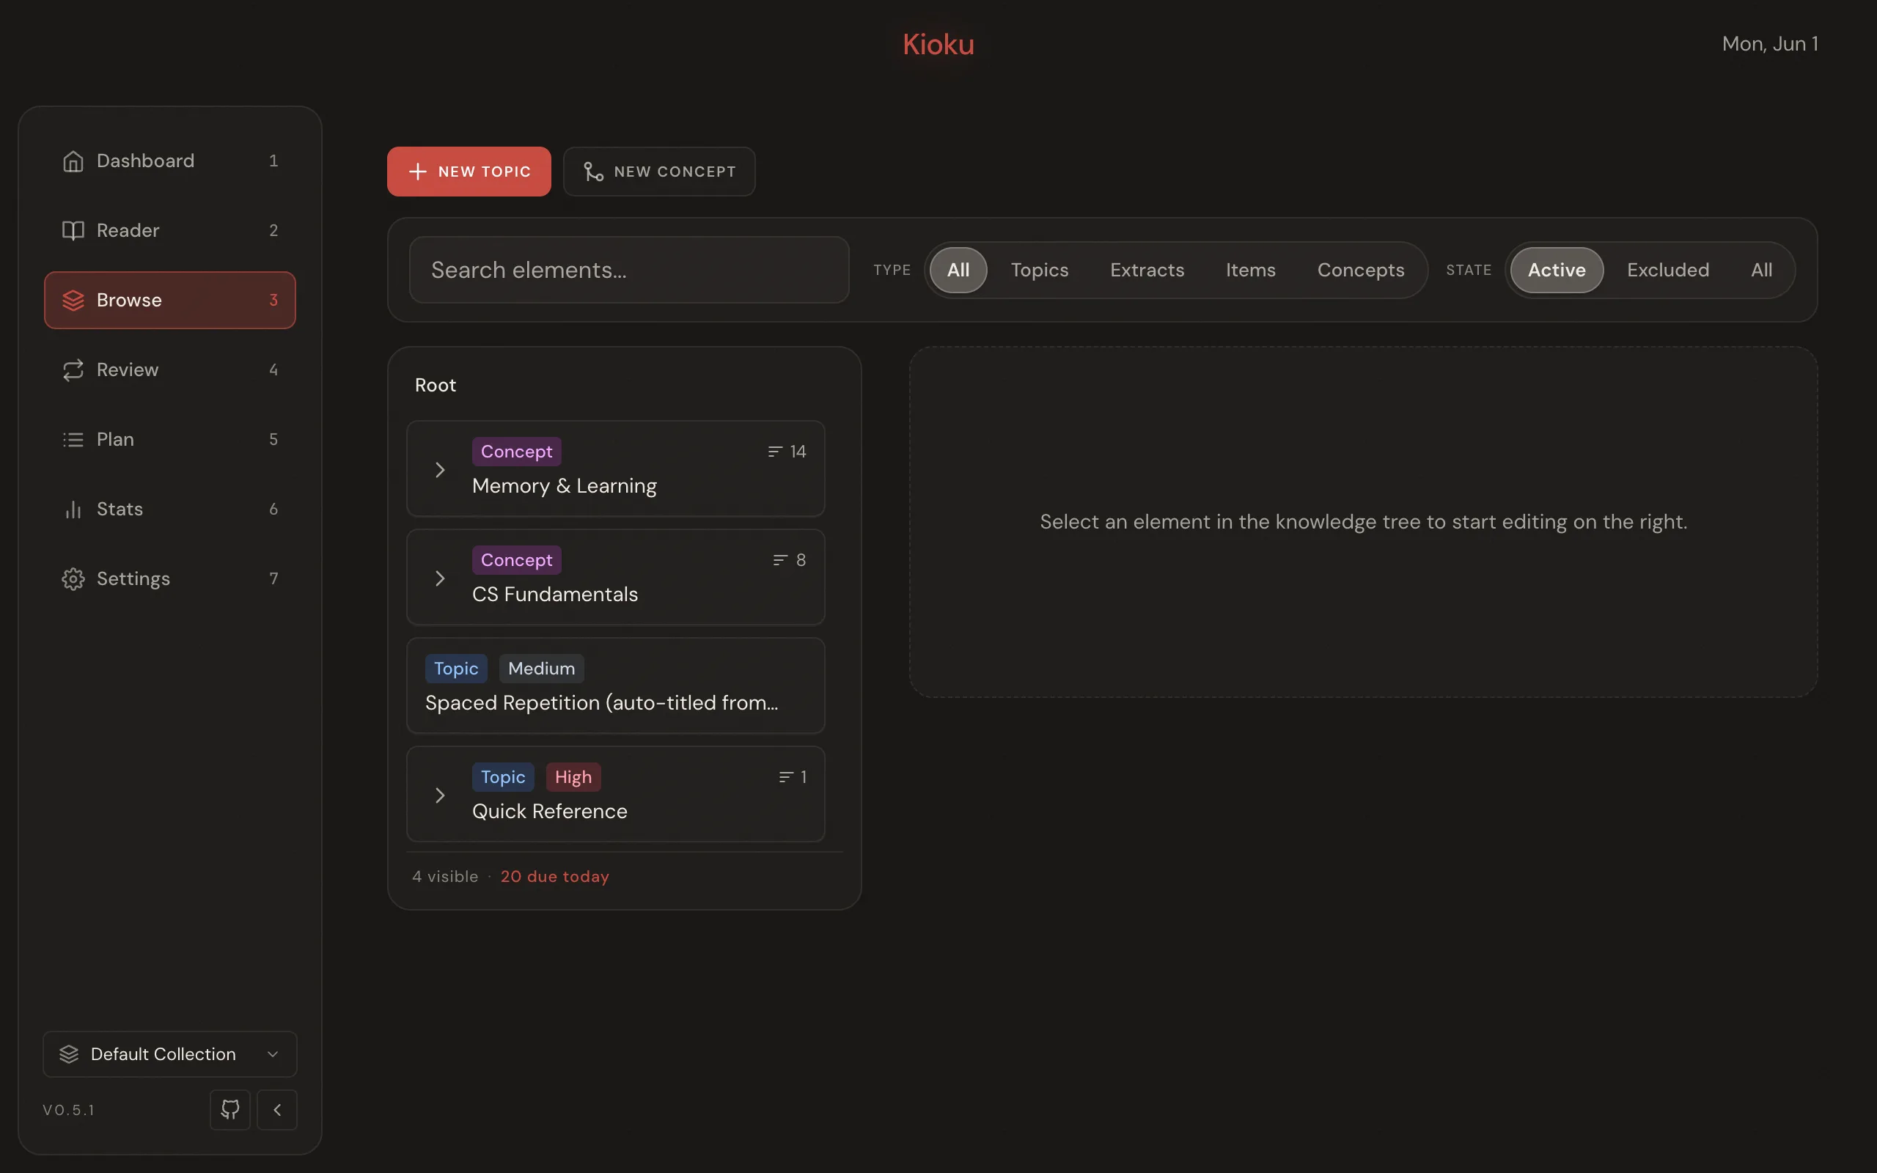Click the Stats bar chart icon
1877x1173 pixels.
coord(73,509)
